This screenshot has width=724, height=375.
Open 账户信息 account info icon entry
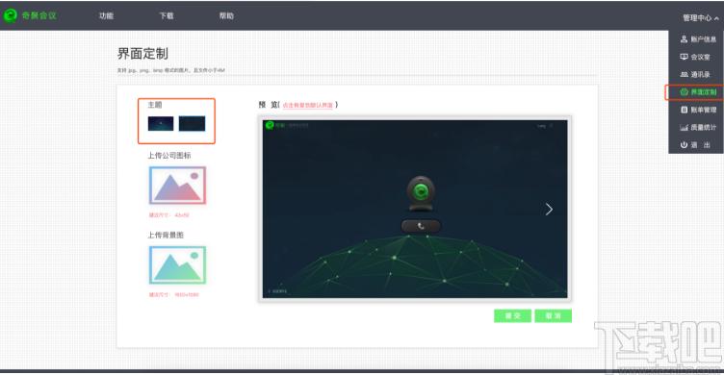(684, 39)
